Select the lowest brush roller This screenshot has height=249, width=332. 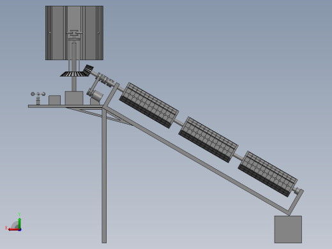click(268, 174)
